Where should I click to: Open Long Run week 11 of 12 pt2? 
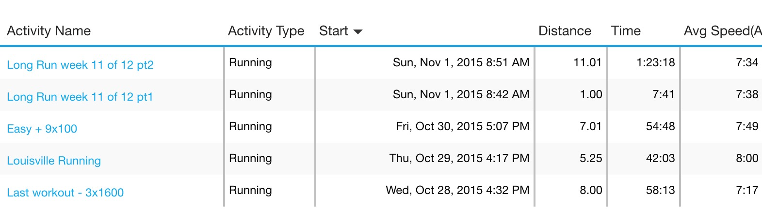tap(80, 65)
